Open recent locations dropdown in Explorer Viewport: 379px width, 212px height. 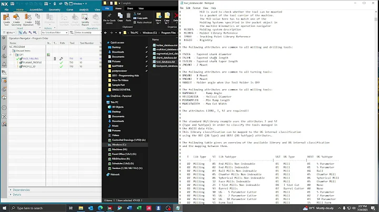pos(116,33)
